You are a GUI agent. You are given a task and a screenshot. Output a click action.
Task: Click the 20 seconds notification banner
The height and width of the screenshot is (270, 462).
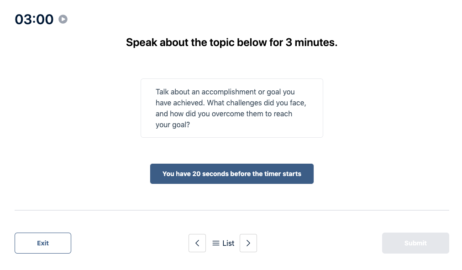(232, 174)
